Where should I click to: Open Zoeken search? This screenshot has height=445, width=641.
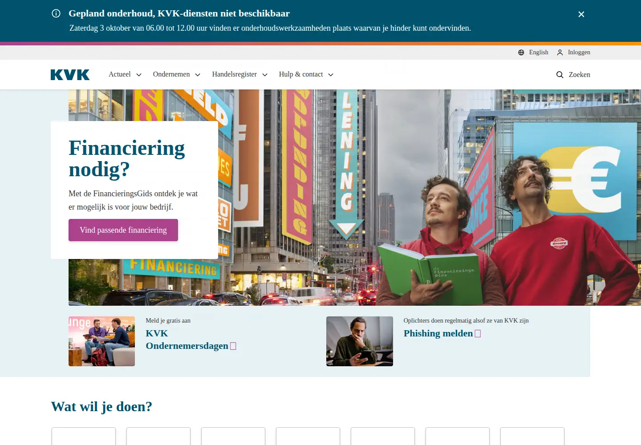pos(573,75)
